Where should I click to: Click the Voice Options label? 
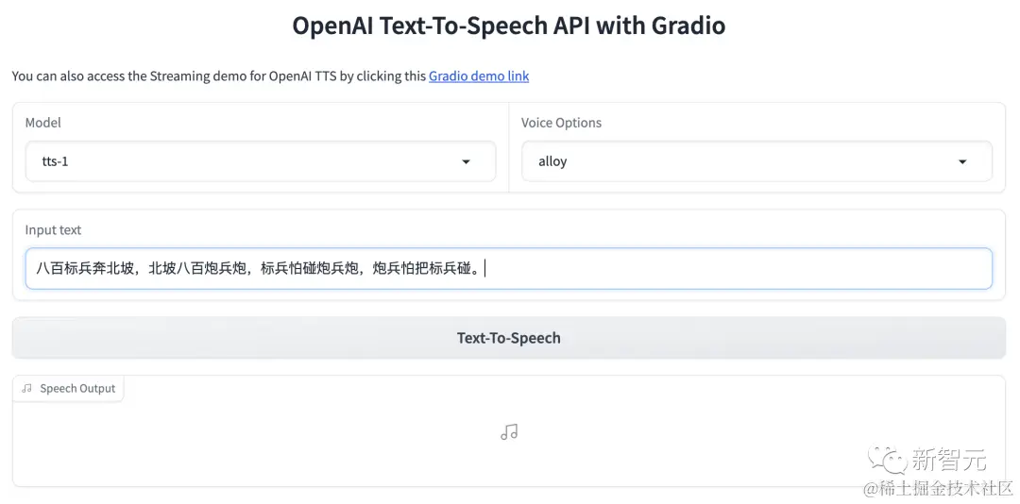pos(561,123)
